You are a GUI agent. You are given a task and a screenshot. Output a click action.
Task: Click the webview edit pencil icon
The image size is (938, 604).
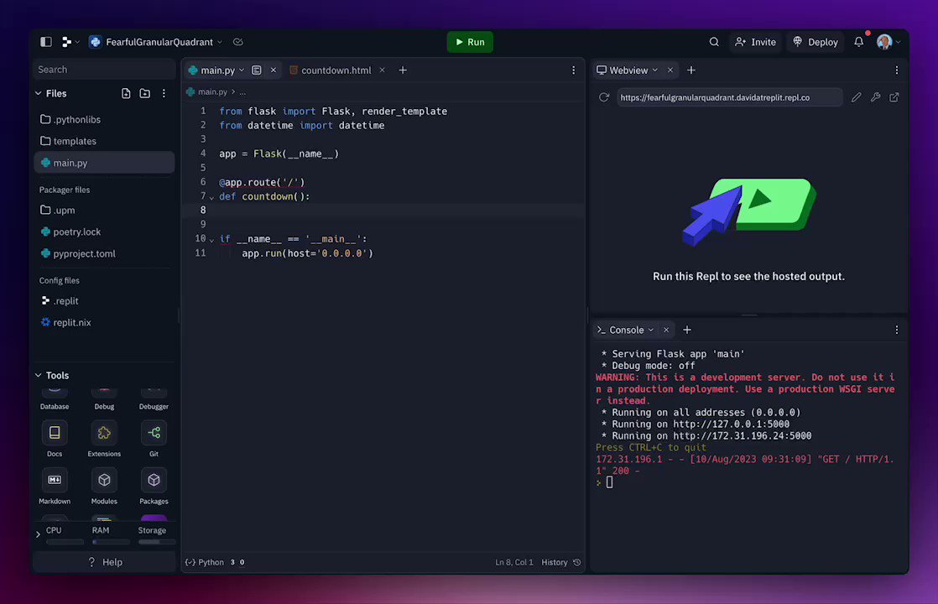pyautogui.click(x=856, y=96)
